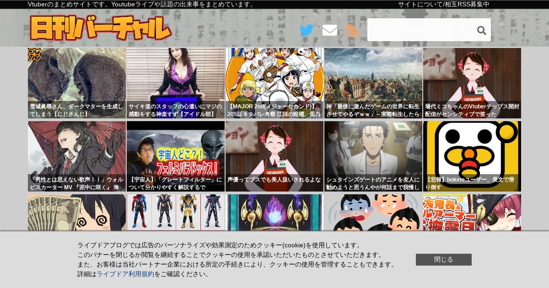Open サイトについて/相互RSS募集中 link

(x=443, y=5)
